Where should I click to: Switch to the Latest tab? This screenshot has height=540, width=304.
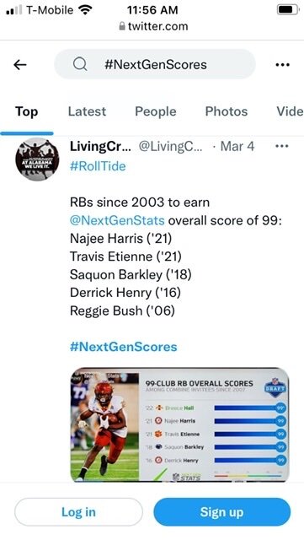point(87,111)
